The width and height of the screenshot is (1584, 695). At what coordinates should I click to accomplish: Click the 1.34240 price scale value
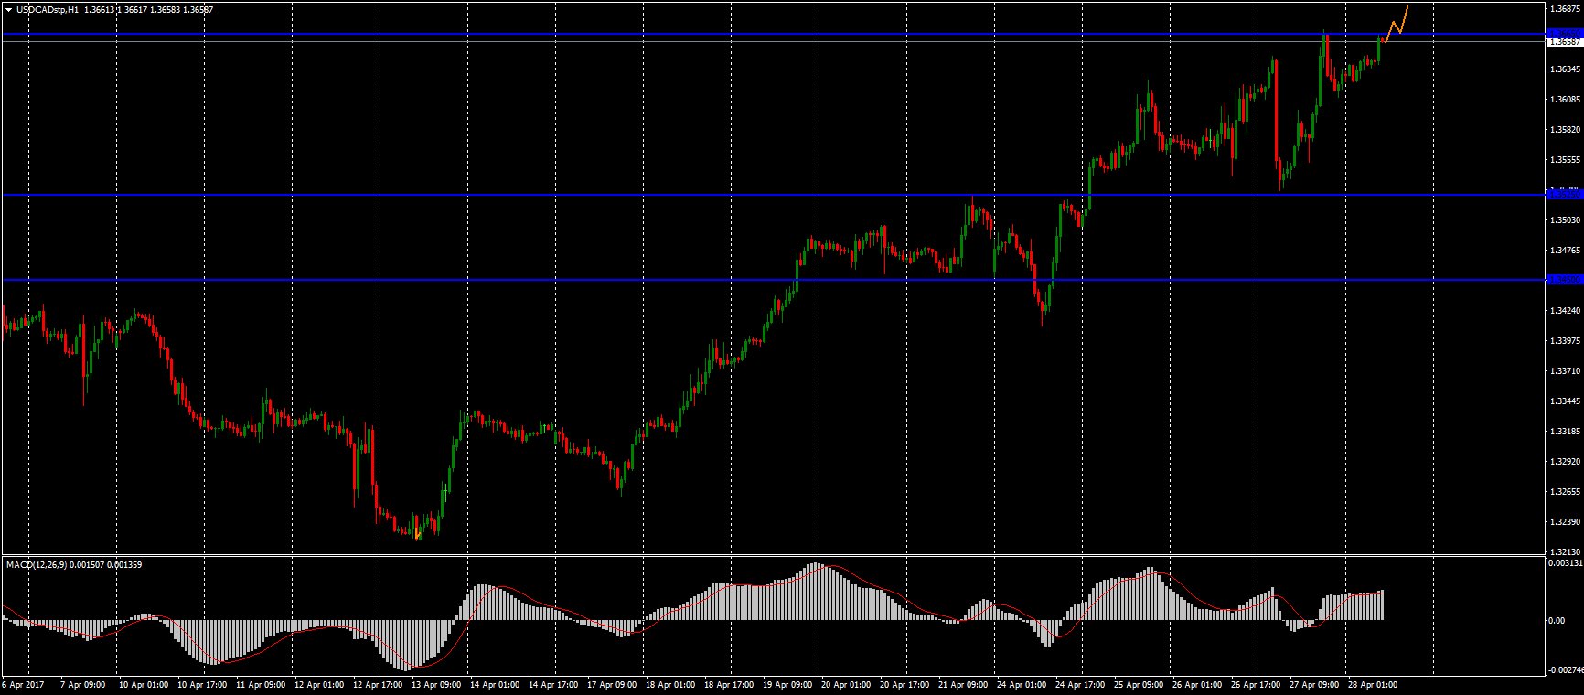pyautogui.click(x=1566, y=311)
